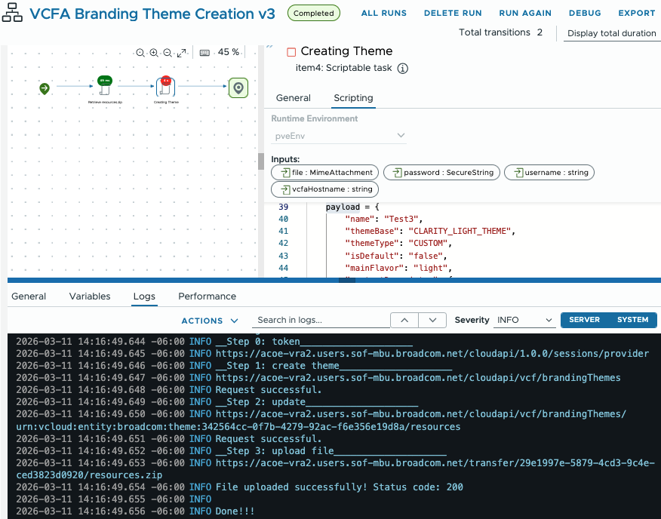Open the pveEnv runtime environment dropdown
The image size is (661, 519).
coord(339,135)
